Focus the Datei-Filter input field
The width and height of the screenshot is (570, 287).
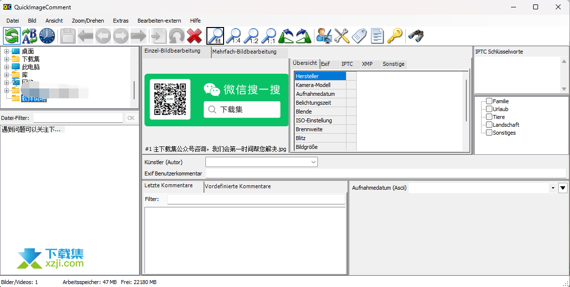78,118
